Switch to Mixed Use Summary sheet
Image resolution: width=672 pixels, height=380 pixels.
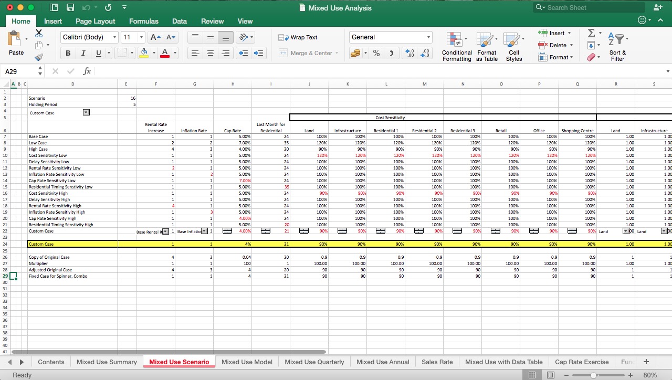point(107,362)
